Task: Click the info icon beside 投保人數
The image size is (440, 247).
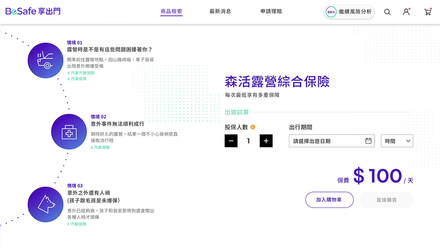Action: coord(253,127)
